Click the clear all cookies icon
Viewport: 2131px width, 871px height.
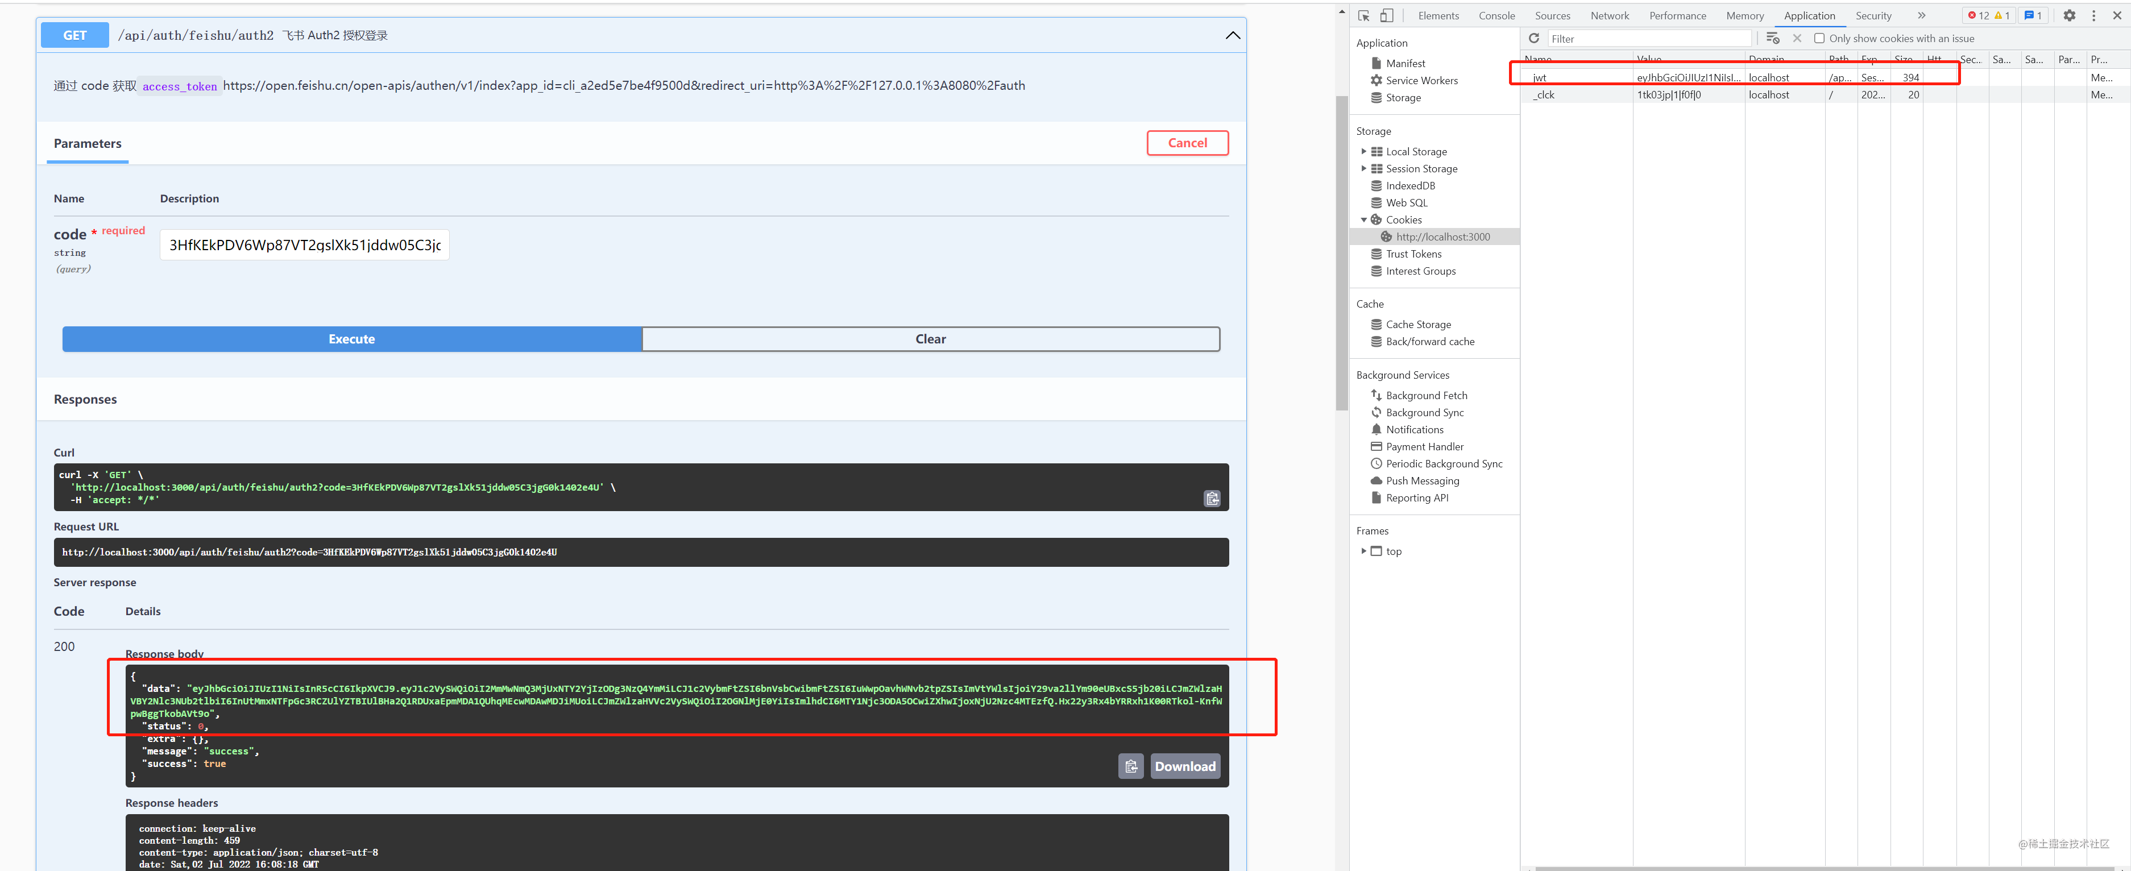[1772, 38]
